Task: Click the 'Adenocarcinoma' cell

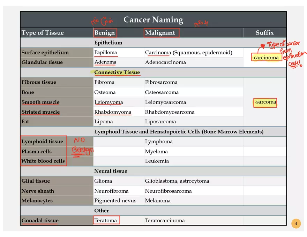Action: click(x=165, y=62)
